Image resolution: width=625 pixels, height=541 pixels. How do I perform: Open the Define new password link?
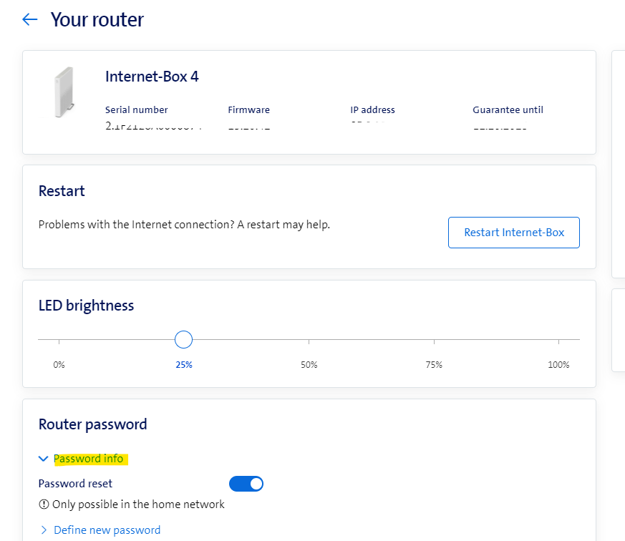107,530
